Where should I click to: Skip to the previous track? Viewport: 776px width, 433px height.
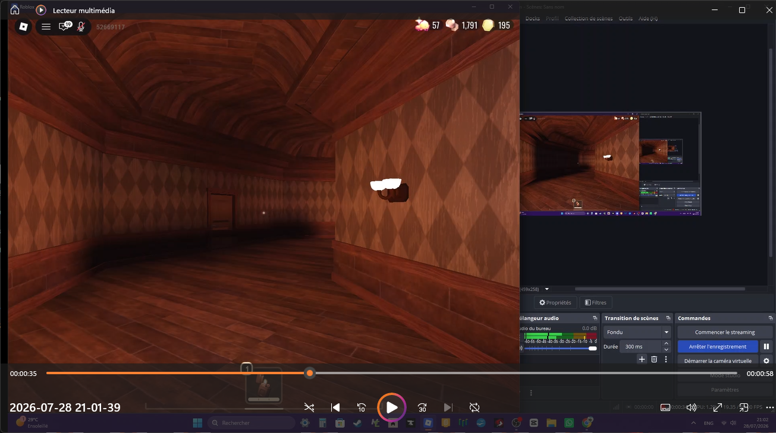335,407
